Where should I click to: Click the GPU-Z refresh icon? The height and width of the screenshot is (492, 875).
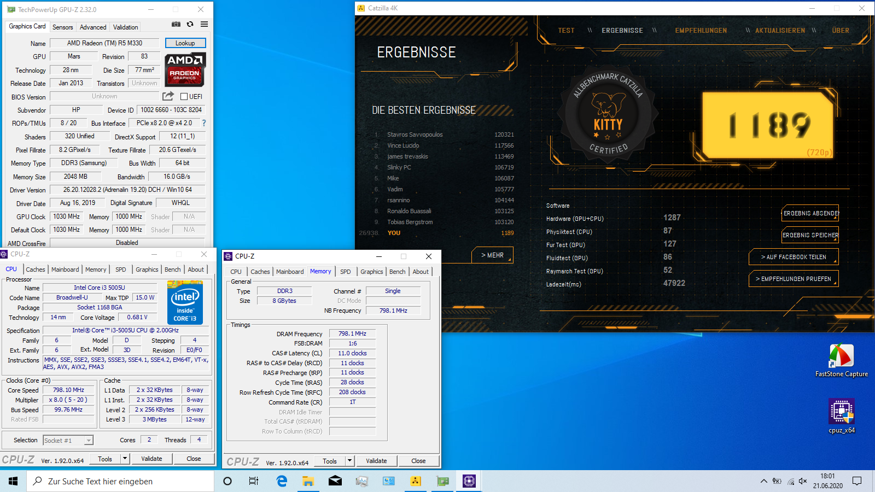[x=190, y=24]
